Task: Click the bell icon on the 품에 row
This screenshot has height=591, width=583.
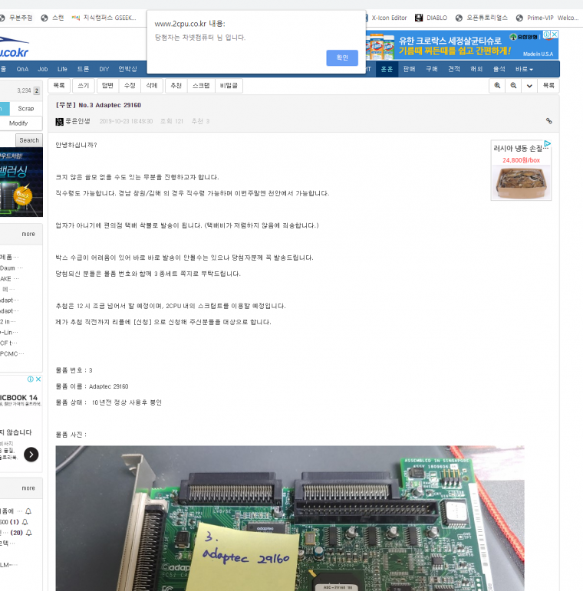Action: (28, 511)
